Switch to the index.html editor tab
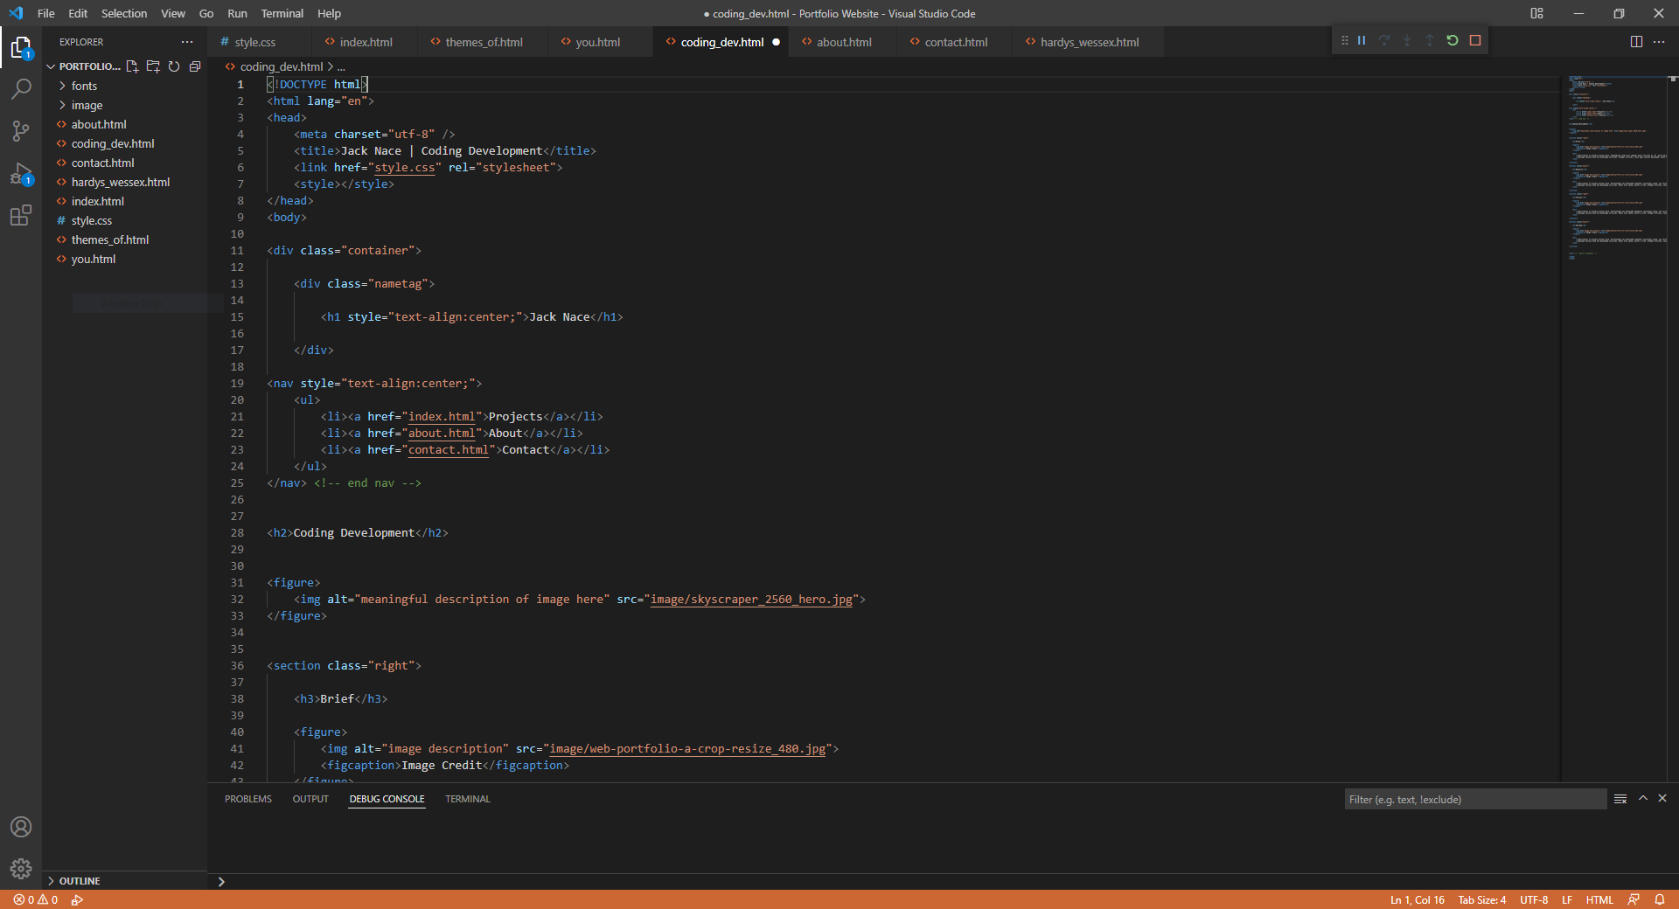The width and height of the screenshot is (1679, 909). (366, 42)
